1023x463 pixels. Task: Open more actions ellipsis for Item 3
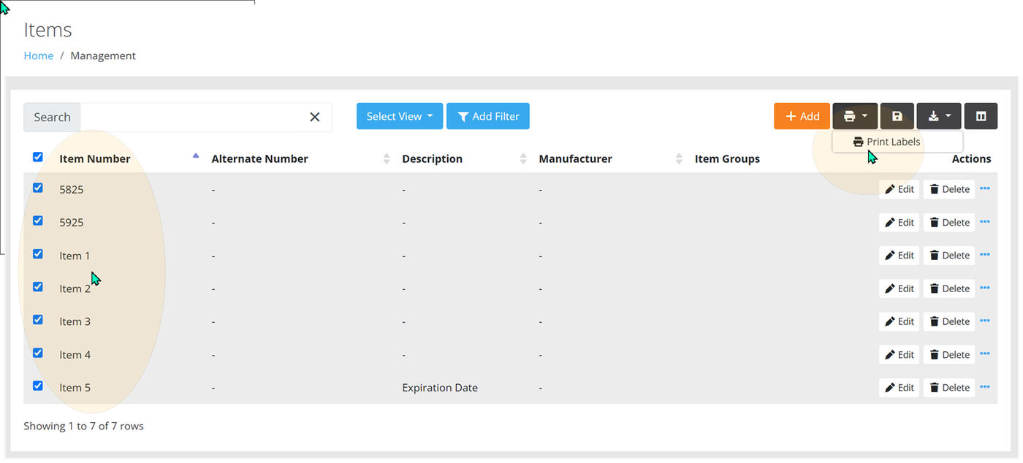(985, 321)
